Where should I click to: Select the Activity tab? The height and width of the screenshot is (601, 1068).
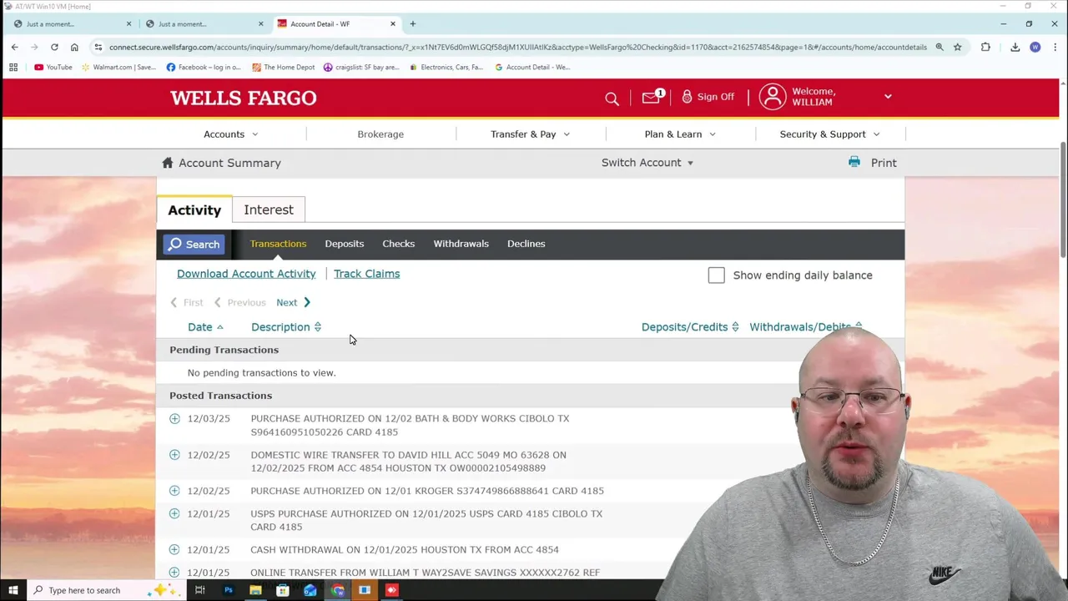click(194, 210)
